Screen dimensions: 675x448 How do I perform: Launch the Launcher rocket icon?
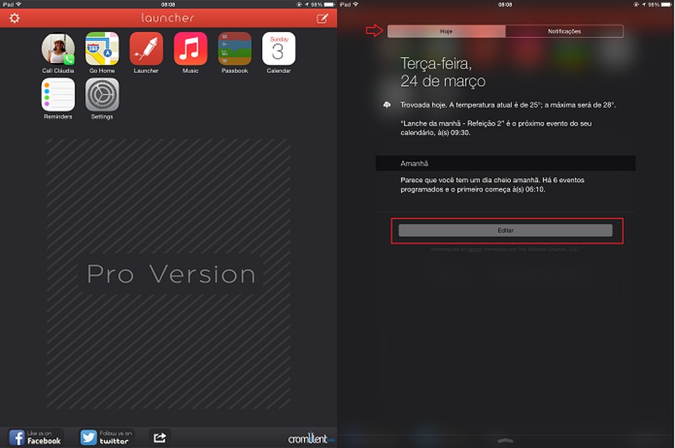(x=146, y=50)
